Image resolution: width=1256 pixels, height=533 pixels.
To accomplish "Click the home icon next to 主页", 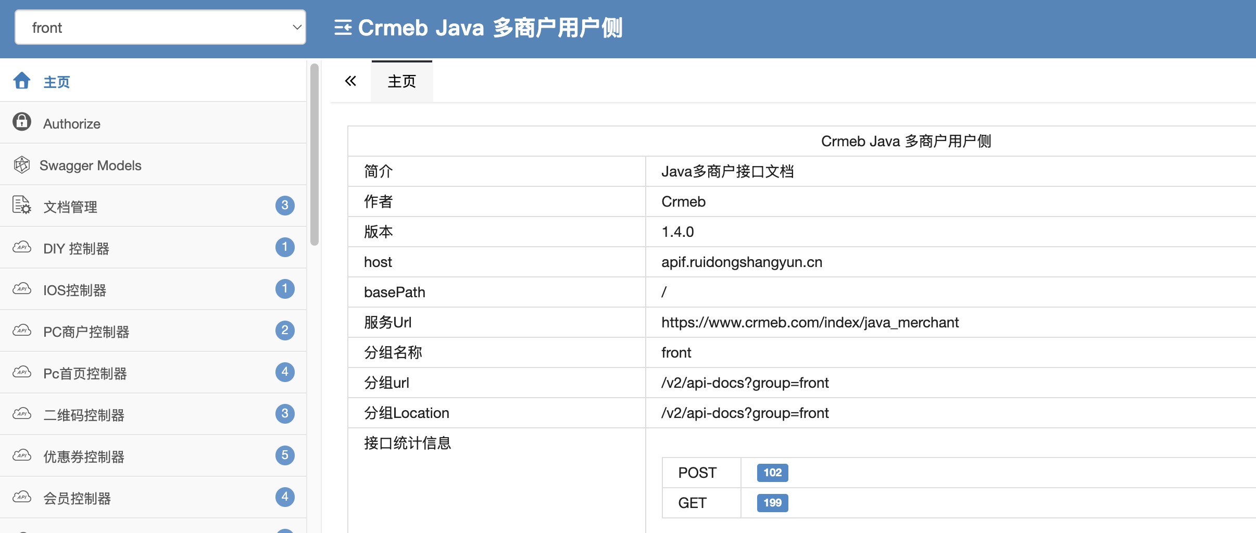I will click(22, 81).
